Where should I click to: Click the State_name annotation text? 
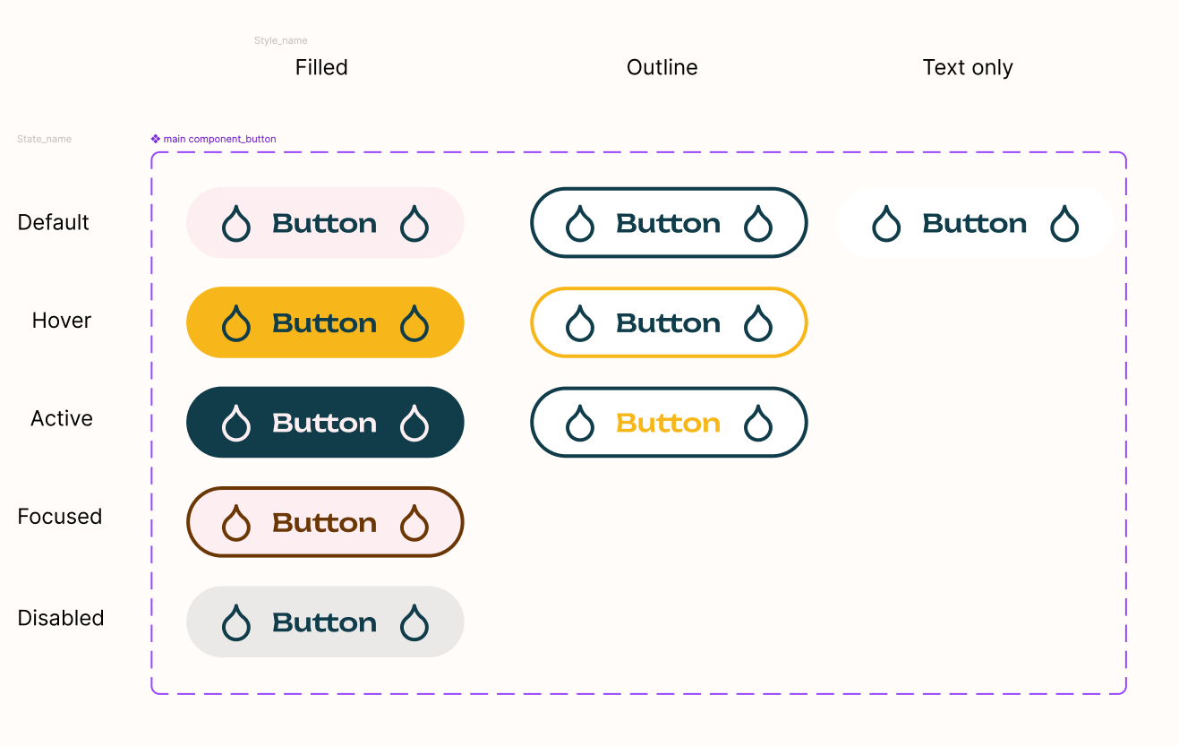(x=44, y=140)
